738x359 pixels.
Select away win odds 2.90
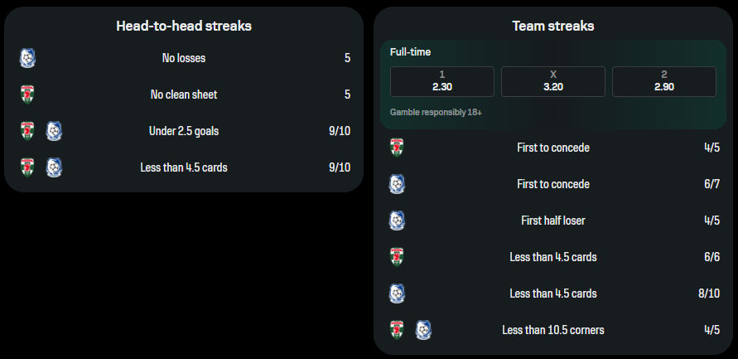tap(664, 81)
